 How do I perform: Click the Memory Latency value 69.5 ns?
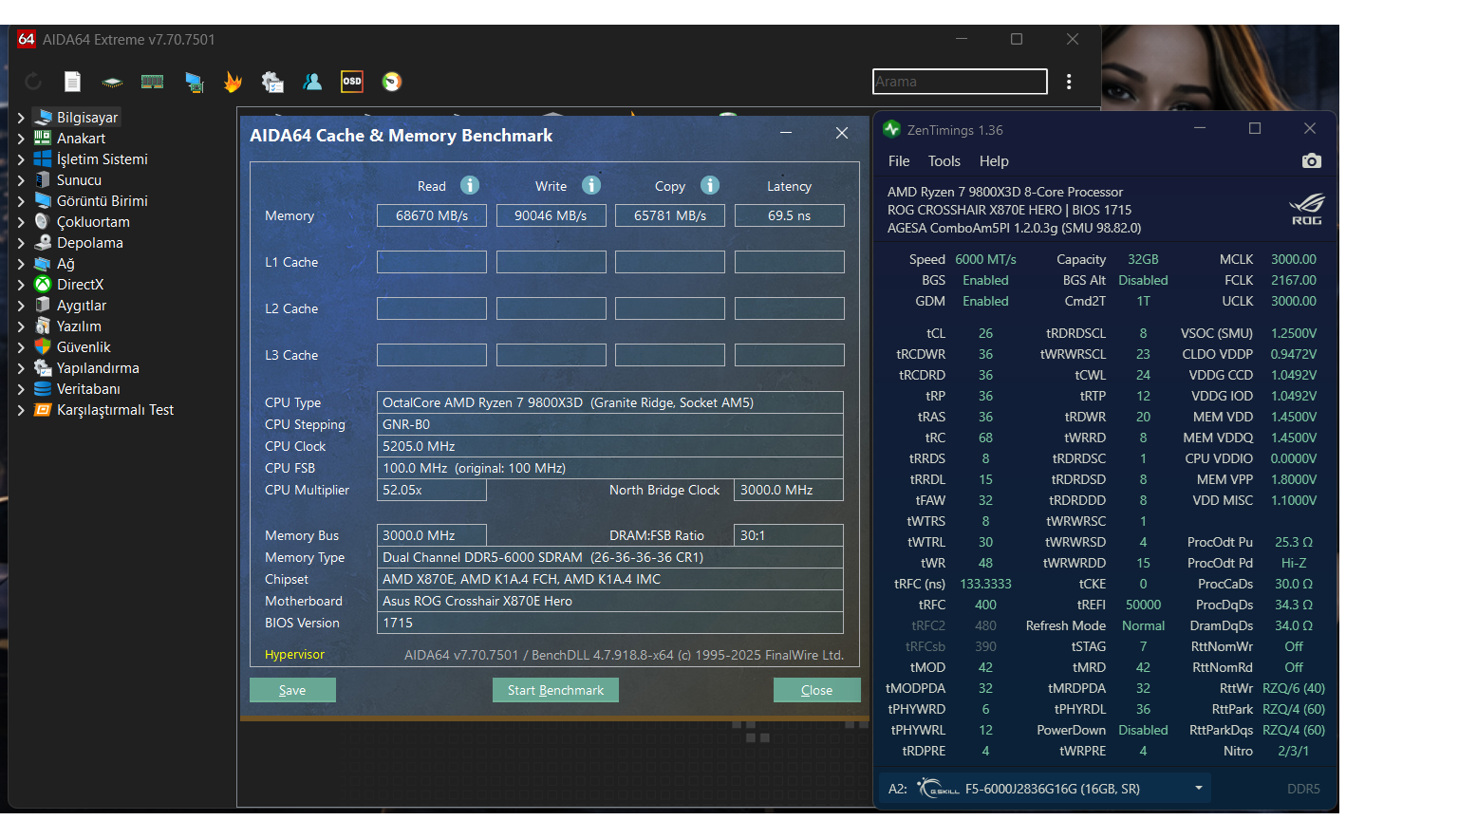point(789,215)
